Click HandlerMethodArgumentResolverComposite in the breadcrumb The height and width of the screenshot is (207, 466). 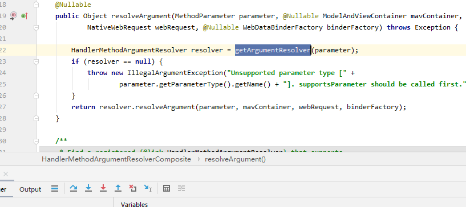[x=116, y=159]
